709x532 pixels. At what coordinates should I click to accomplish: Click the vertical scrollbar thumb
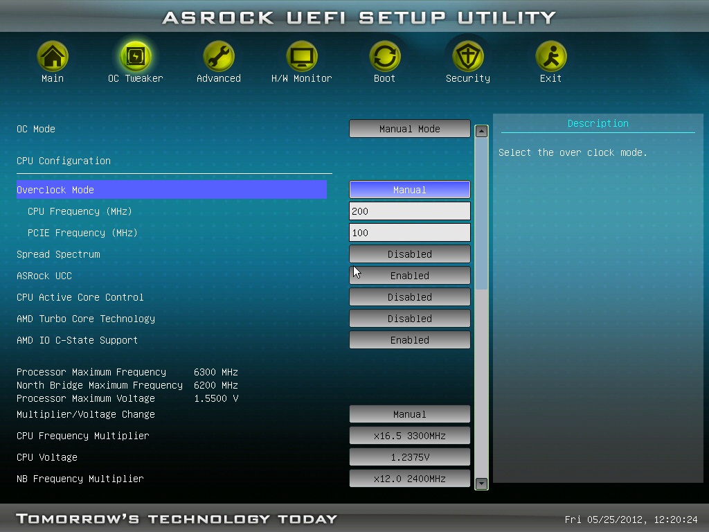(482, 213)
